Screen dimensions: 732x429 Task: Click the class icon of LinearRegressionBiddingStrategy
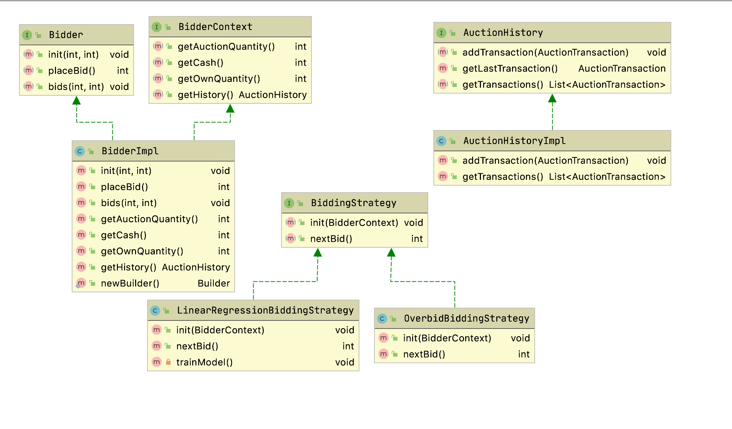pos(155,311)
